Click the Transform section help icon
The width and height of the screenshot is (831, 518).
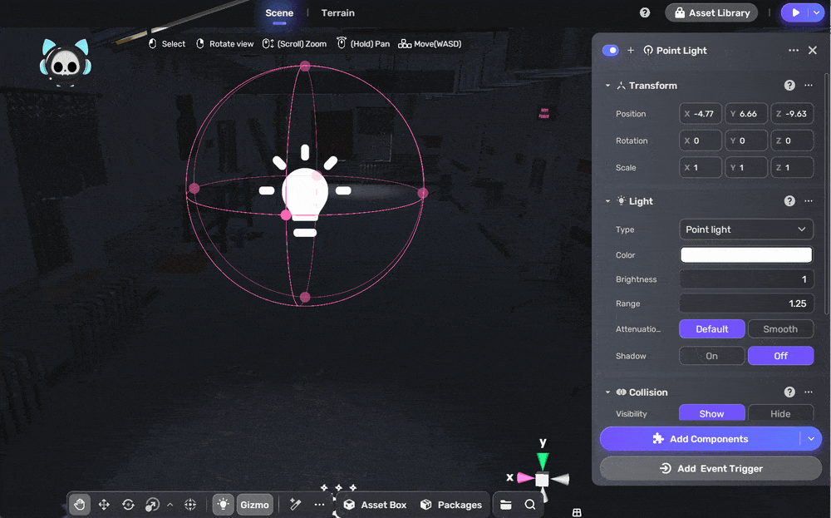click(x=789, y=86)
